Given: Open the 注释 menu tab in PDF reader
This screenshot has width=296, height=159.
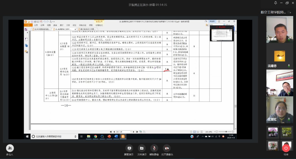Looking at the screenshot, I should click(x=42, y=25).
